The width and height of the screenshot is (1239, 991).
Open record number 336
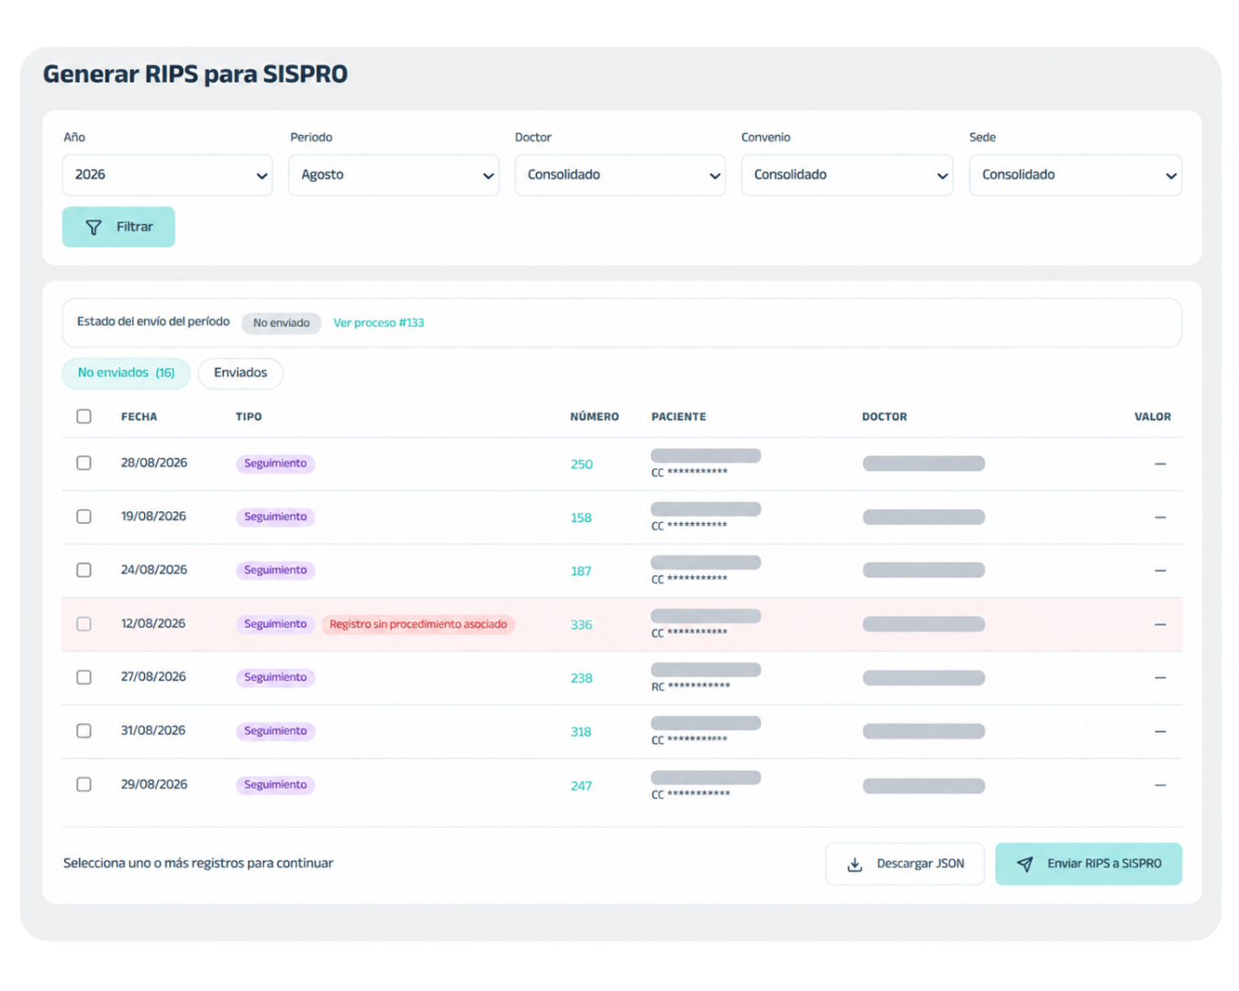click(582, 625)
